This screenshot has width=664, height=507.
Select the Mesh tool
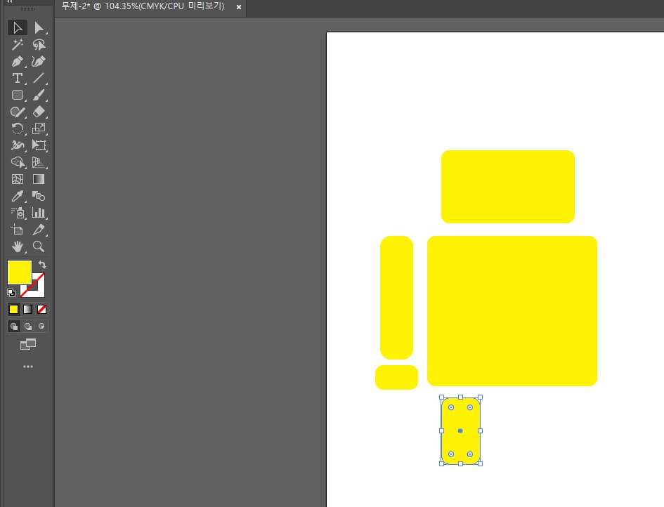18,179
